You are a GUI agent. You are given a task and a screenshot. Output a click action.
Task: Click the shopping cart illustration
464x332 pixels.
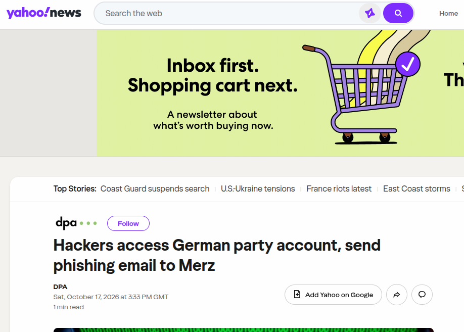click(x=361, y=94)
